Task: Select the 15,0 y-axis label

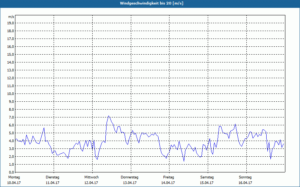Action: 10,54
